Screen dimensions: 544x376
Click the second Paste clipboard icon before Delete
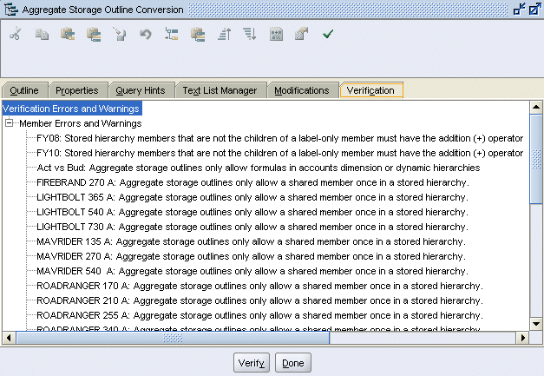click(x=94, y=35)
